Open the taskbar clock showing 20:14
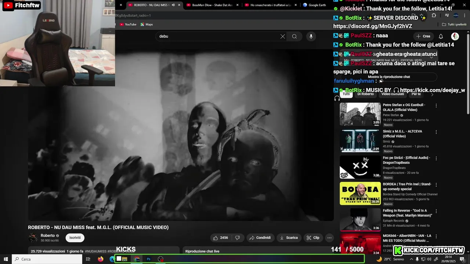Image resolution: width=470 pixels, height=264 pixels. pyautogui.click(x=448, y=259)
